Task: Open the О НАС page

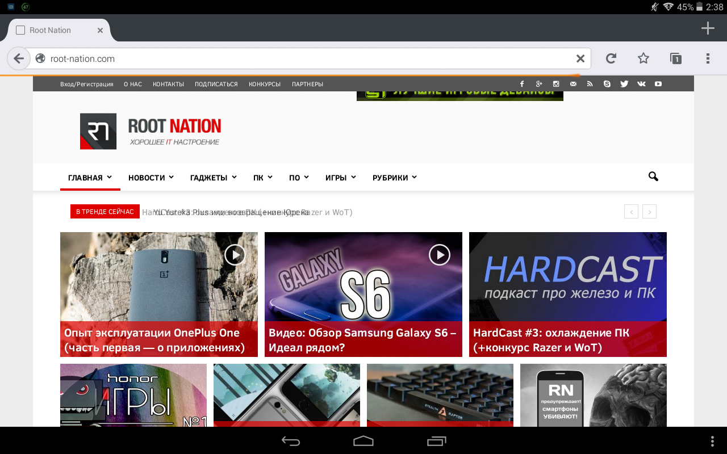Action: click(133, 84)
